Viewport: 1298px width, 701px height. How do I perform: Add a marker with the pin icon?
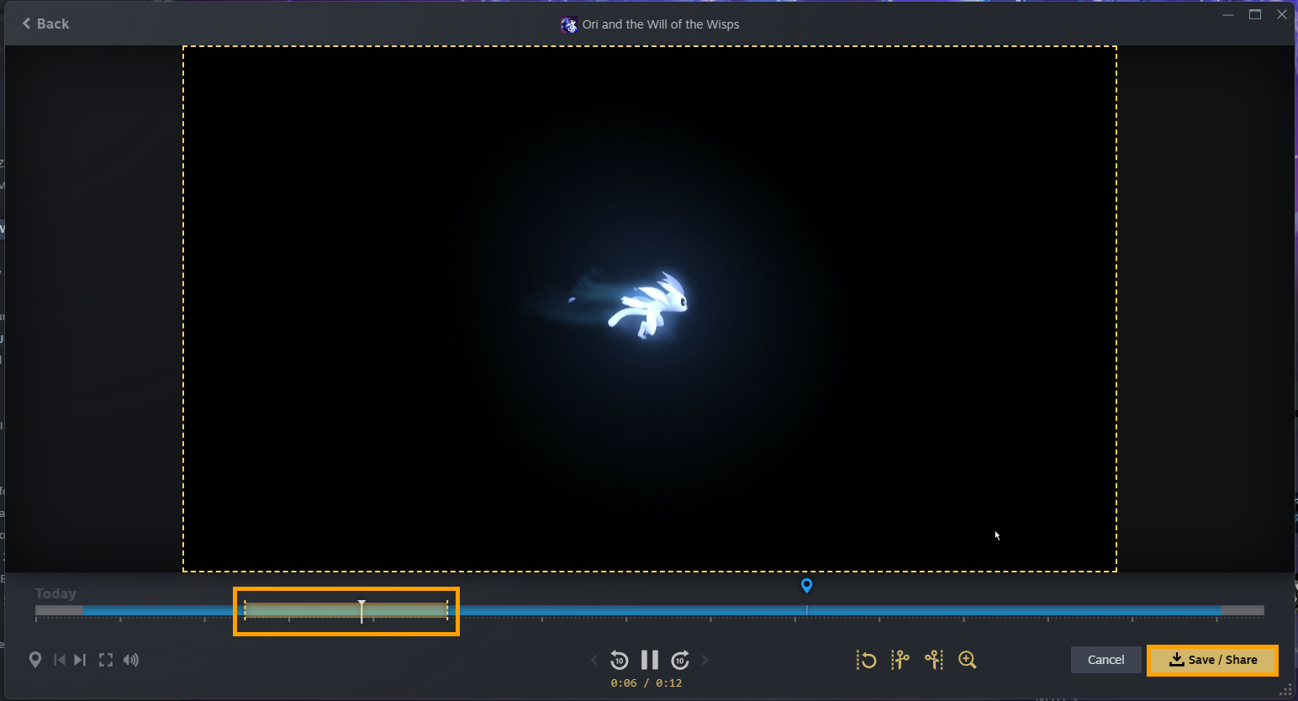tap(35, 660)
